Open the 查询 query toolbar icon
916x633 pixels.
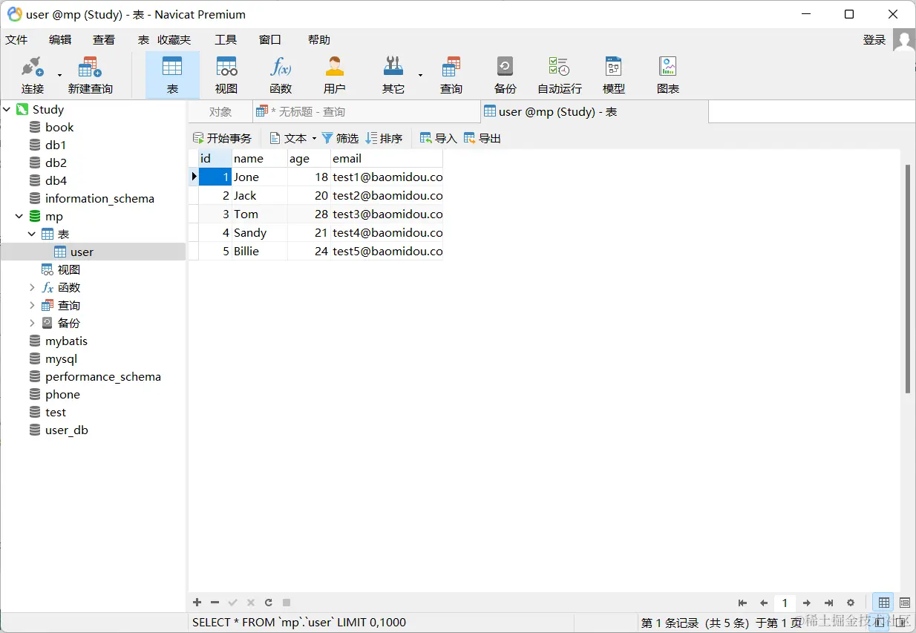pos(451,75)
